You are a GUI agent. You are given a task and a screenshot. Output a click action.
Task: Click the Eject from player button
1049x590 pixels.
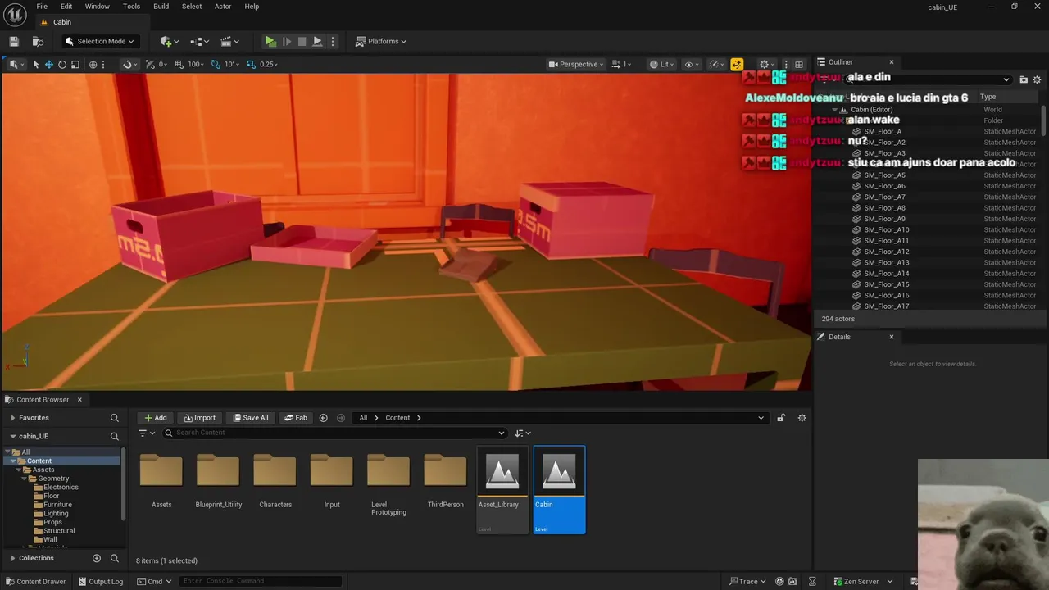tap(317, 41)
